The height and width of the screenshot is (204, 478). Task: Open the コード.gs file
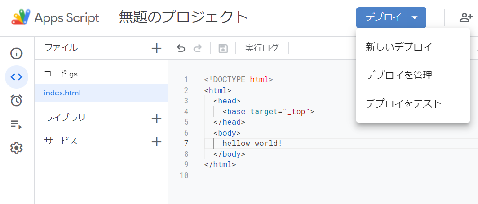(60, 74)
